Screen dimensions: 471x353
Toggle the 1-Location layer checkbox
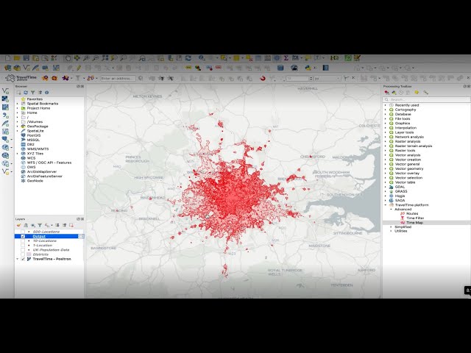click(x=23, y=245)
